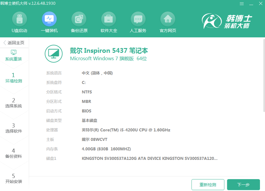Open 软件大全
This screenshot has width=265, height=191.
pyautogui.click(x=108, y=22)
